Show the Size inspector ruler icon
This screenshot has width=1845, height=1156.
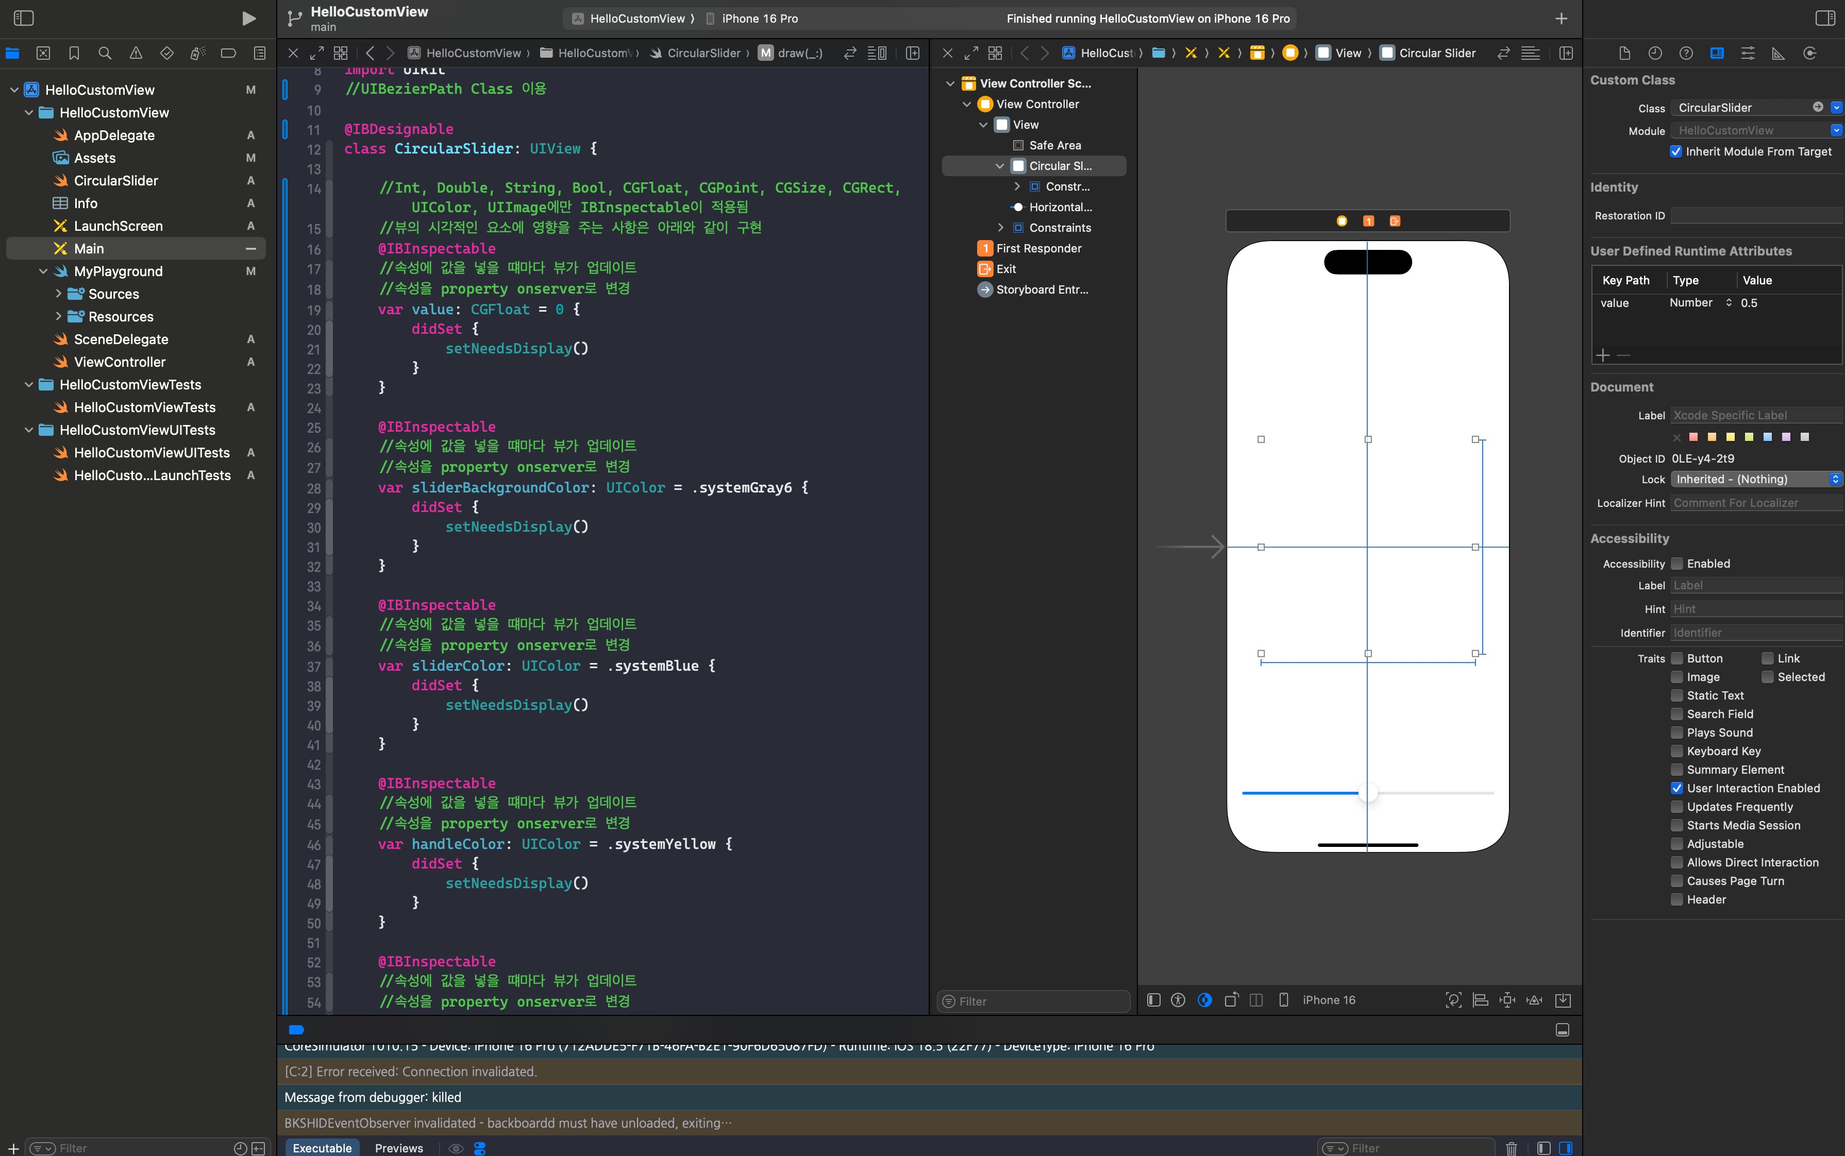tap(1779, 54)
